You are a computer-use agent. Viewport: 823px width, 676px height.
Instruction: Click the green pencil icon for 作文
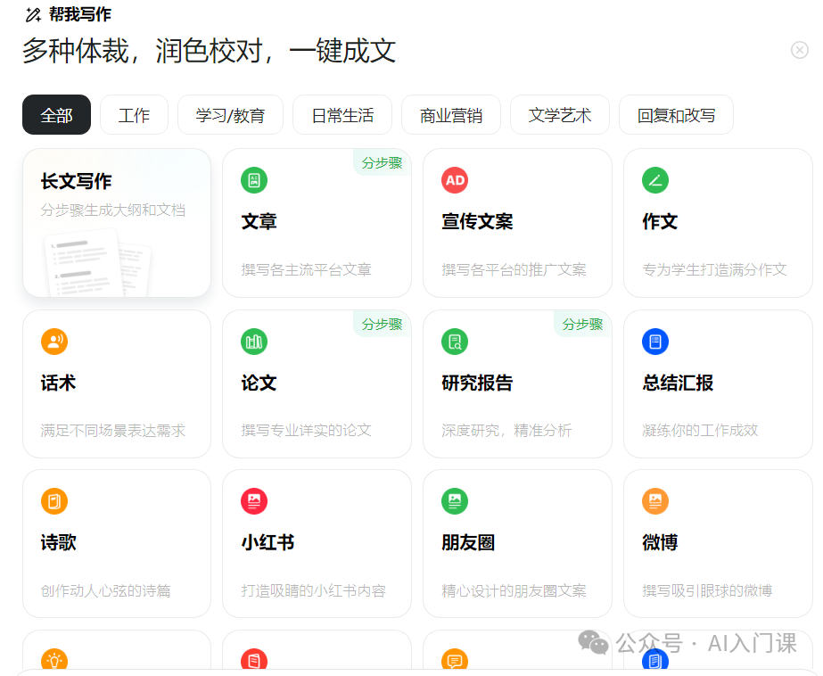[655, 180]
